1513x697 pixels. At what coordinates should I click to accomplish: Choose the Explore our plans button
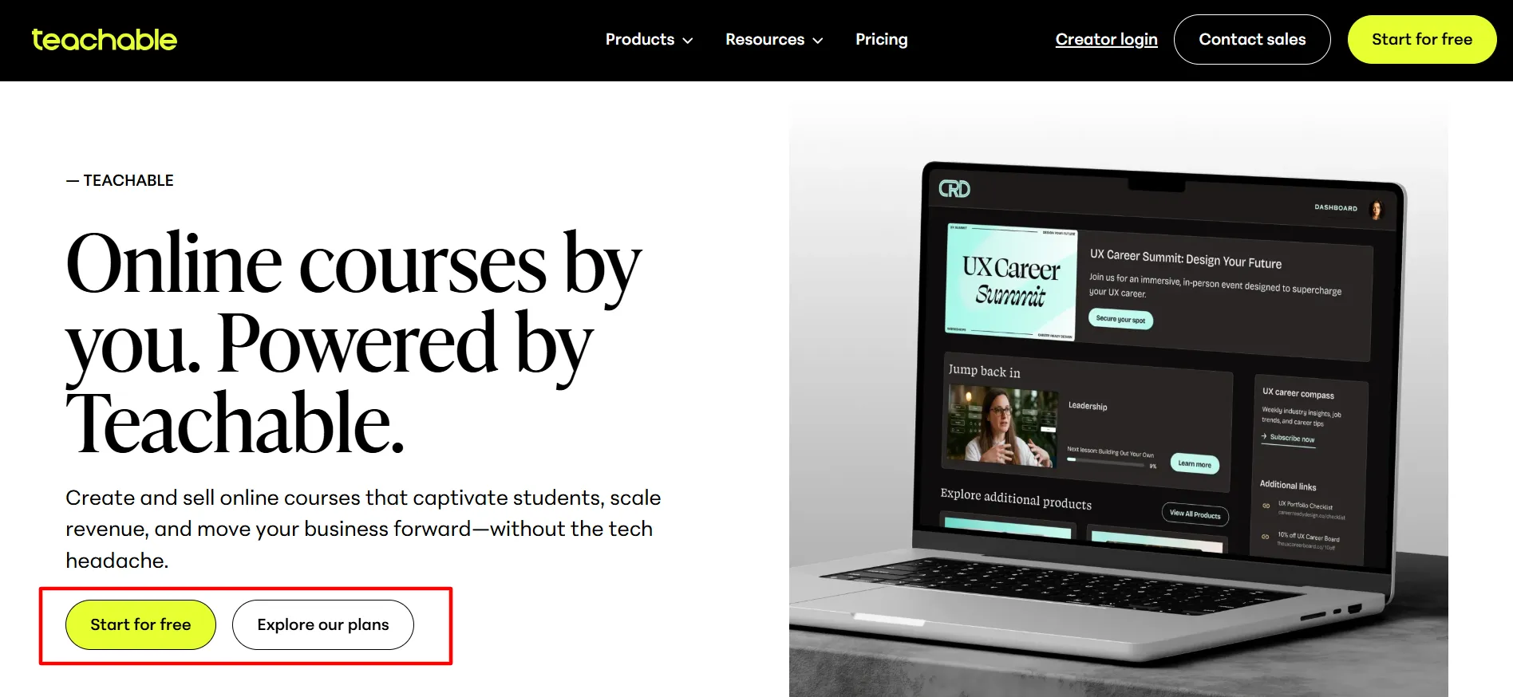point(323,624)
